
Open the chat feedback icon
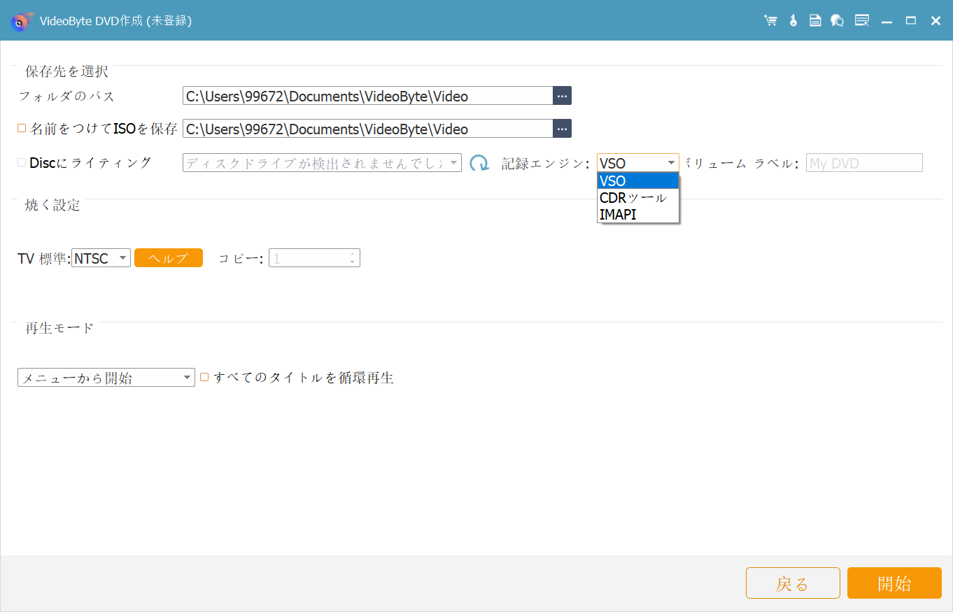coord(837,21)
